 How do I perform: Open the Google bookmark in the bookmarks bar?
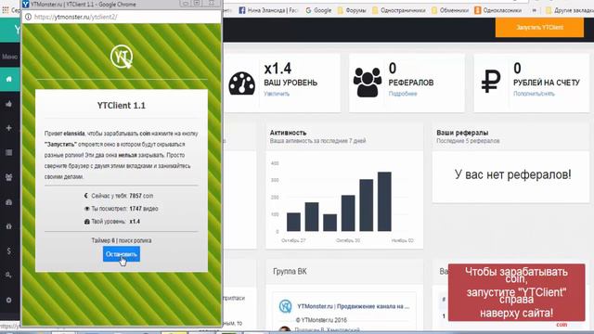(x=318, y=10)
